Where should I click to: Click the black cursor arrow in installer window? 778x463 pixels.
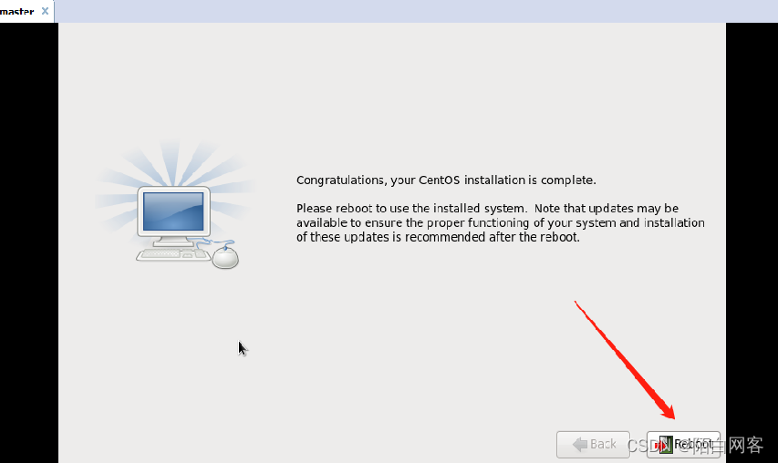pyautogui.click(x=243, y=348)
